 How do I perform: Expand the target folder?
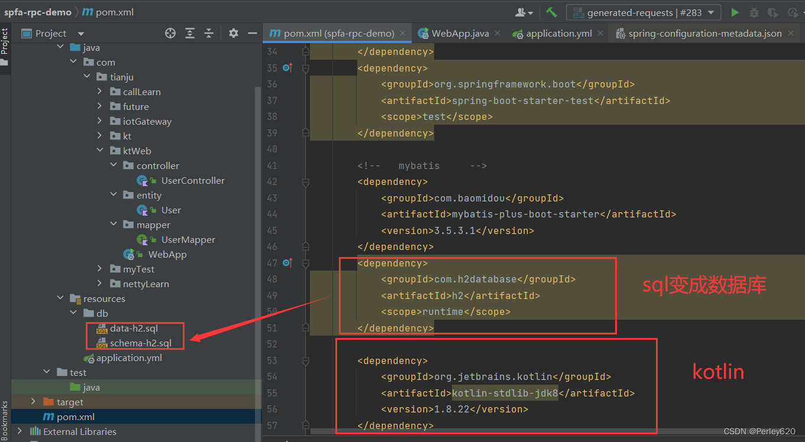click(x=34, y=402)
